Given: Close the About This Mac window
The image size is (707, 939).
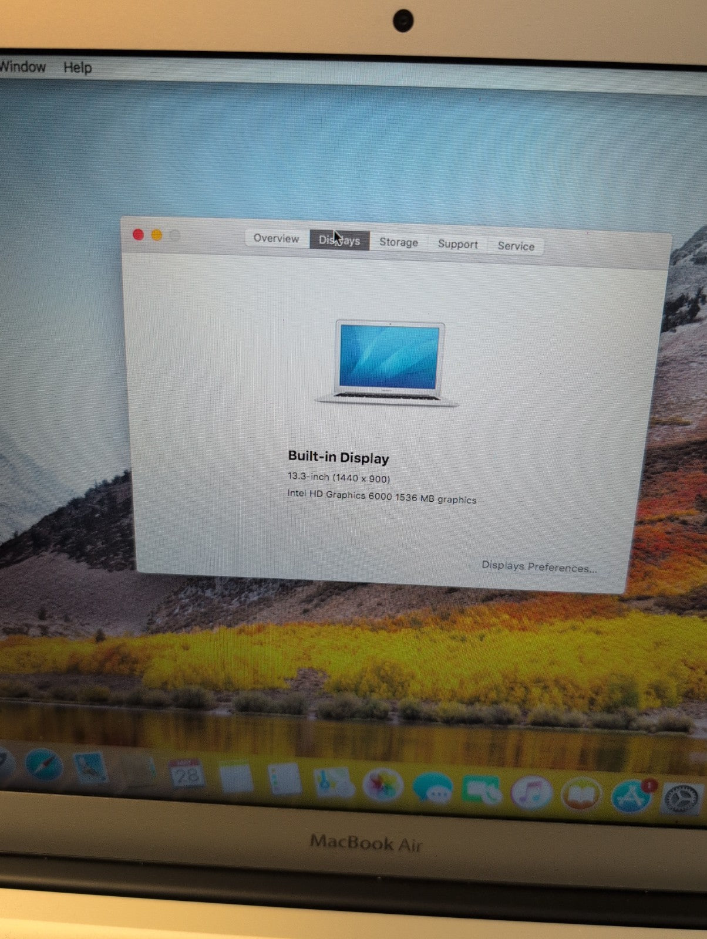Looking at the screenshot, I should pos(139,235).
